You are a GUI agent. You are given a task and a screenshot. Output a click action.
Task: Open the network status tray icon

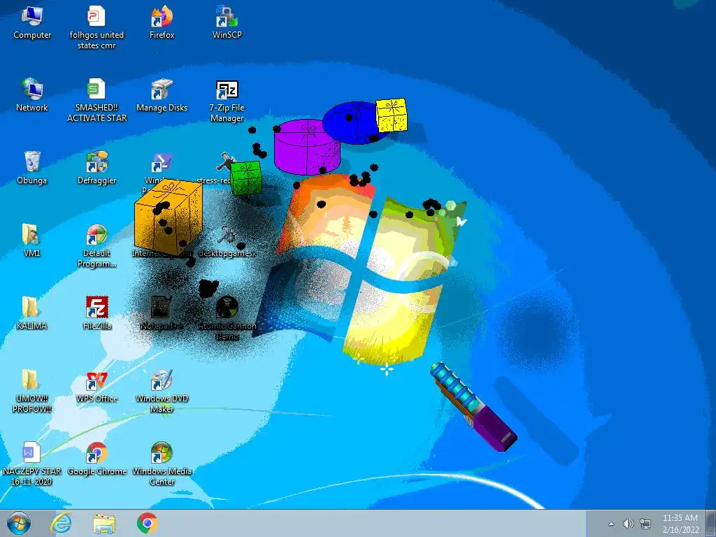coord(645,524)
